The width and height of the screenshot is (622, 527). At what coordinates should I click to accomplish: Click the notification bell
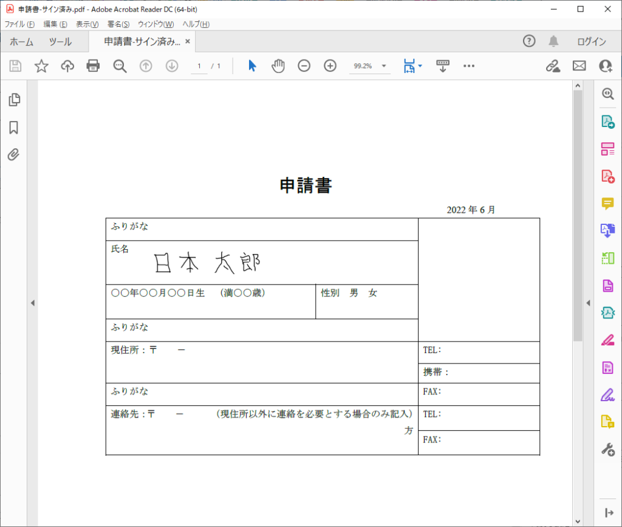tap(553, 41)
